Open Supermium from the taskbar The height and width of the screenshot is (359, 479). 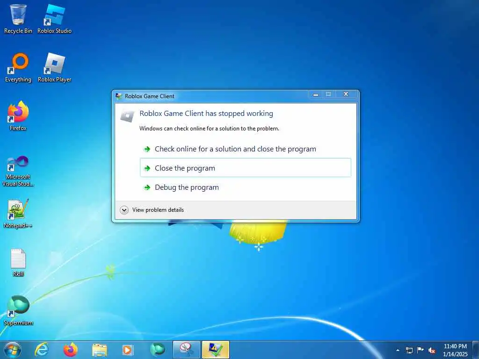tap(157, 350)
